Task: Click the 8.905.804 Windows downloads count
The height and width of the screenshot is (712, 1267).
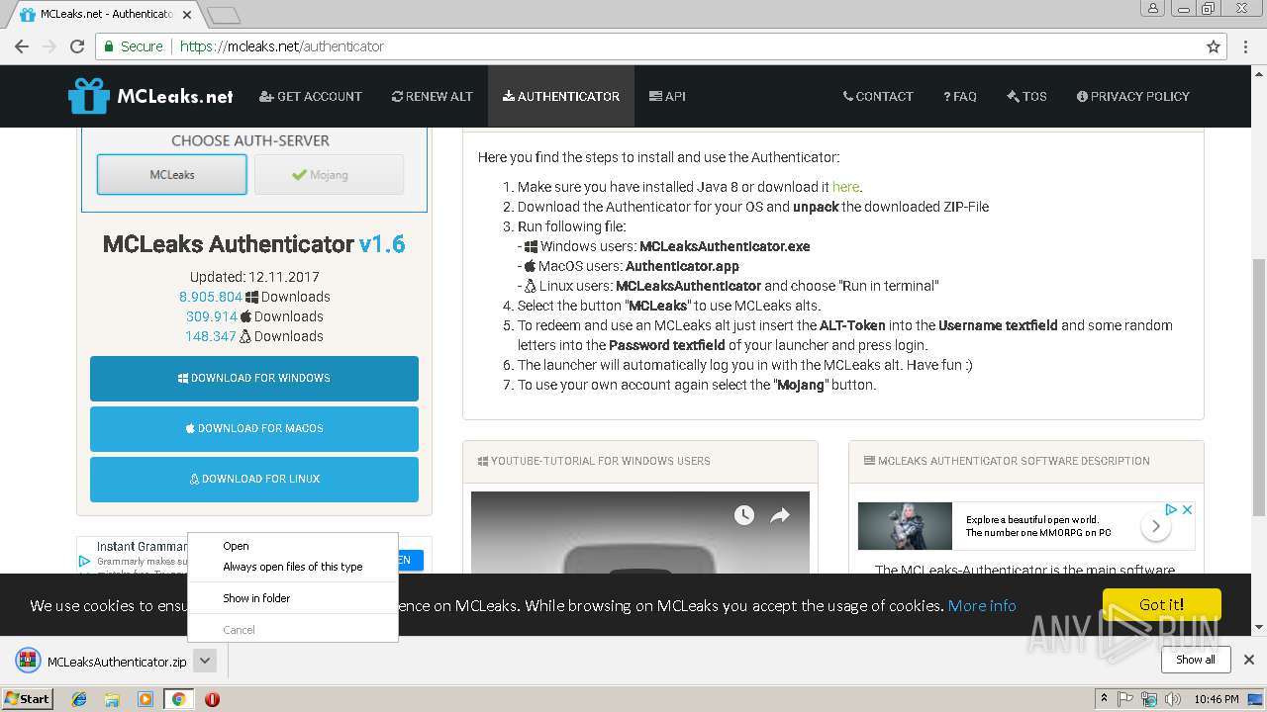Action: (211, 297)
